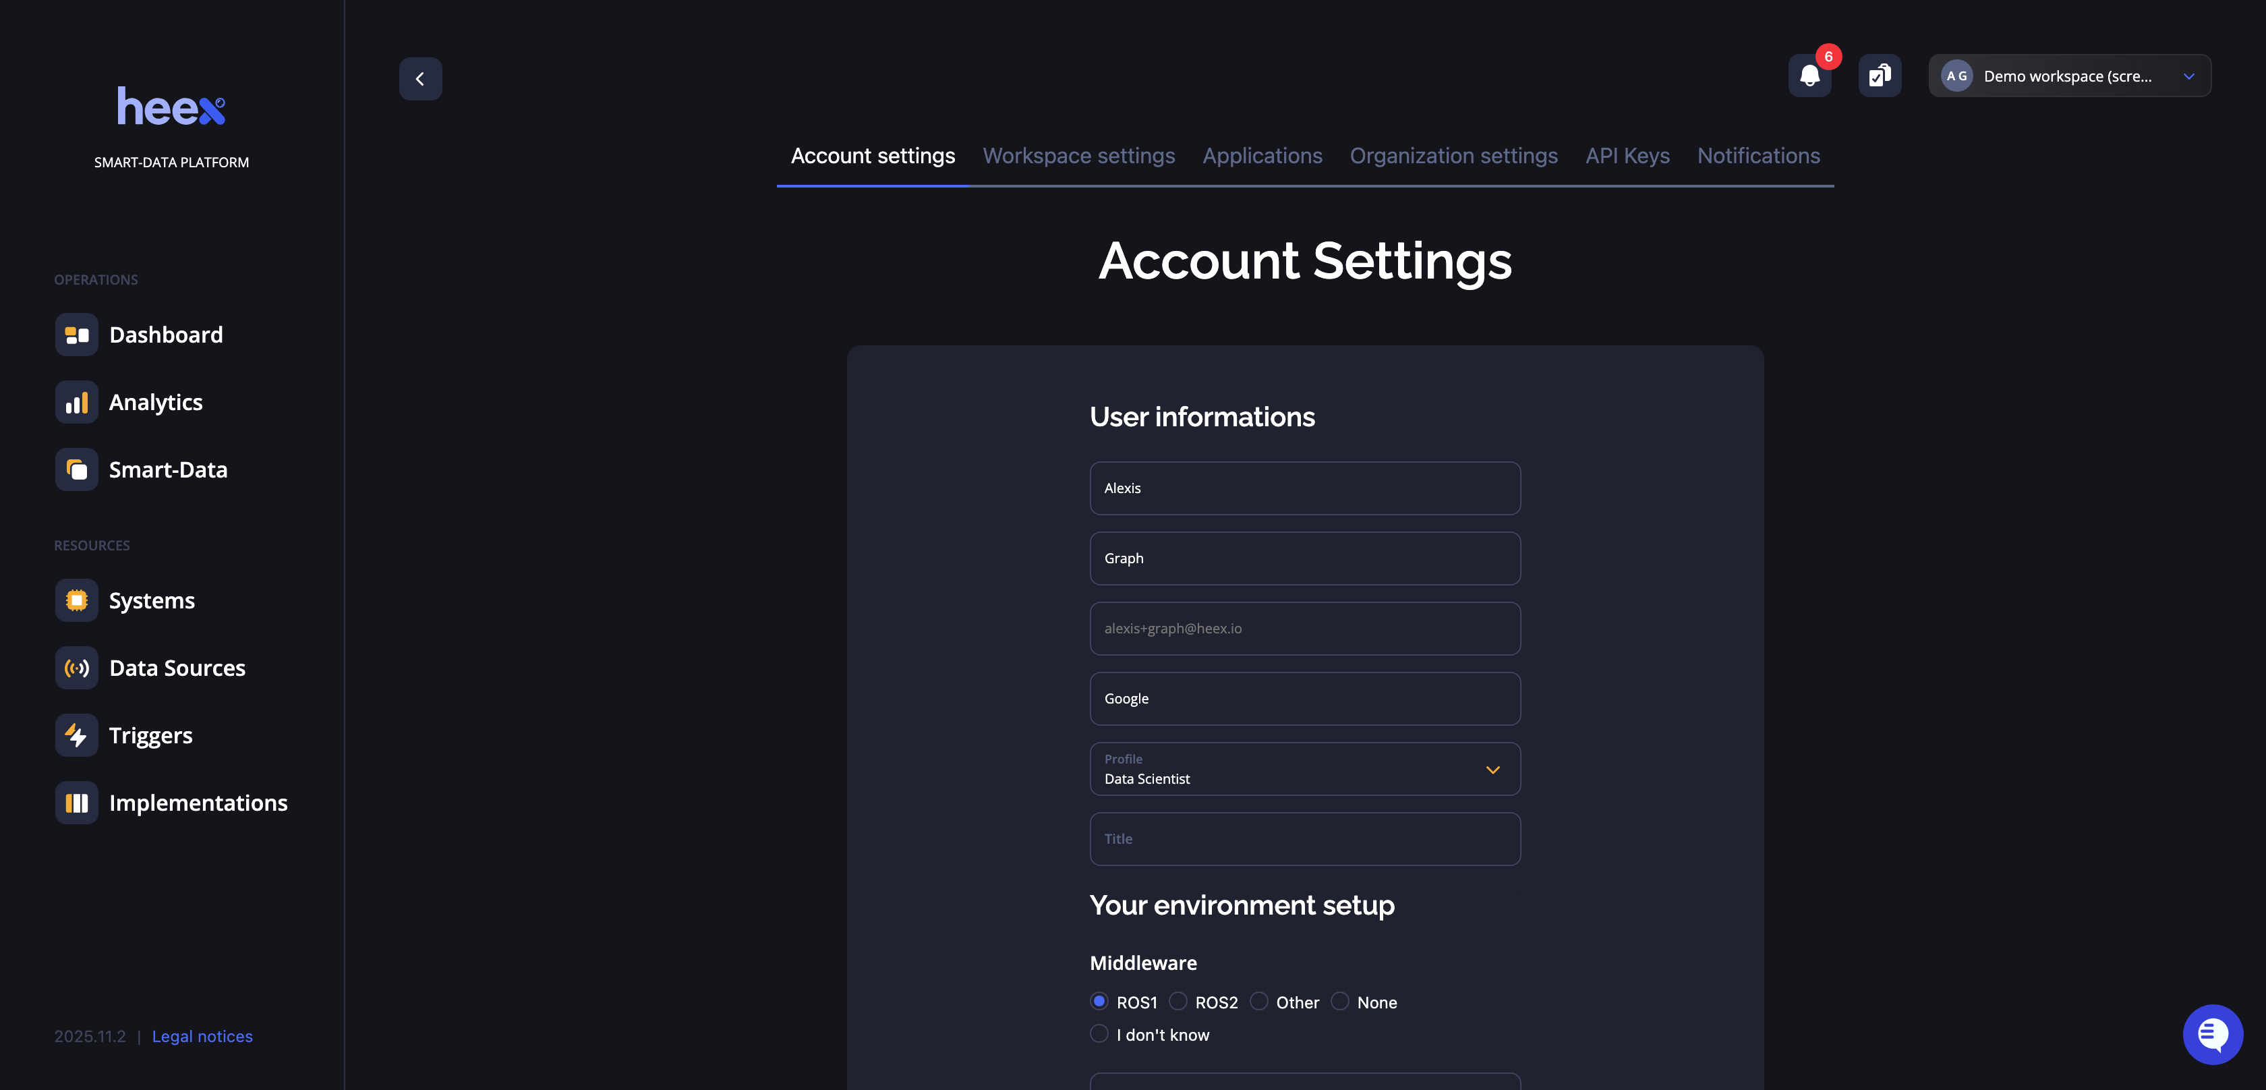Open the Triggers page
Viewport: 2266px width, 1090px height.
(150, 735)
